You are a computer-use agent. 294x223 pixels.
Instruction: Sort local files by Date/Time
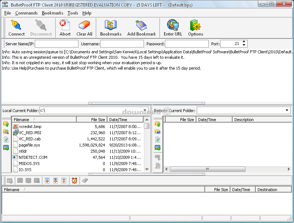pyautogui.click(x=125, y=120)
